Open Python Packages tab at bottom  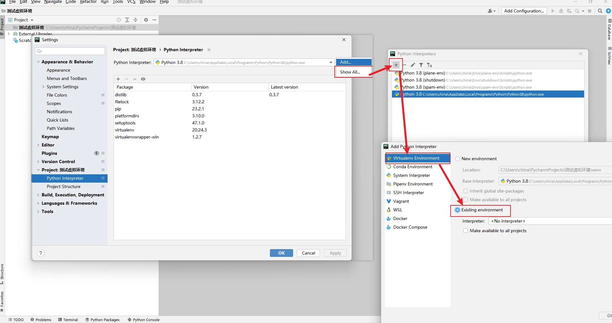pos(102,320)
